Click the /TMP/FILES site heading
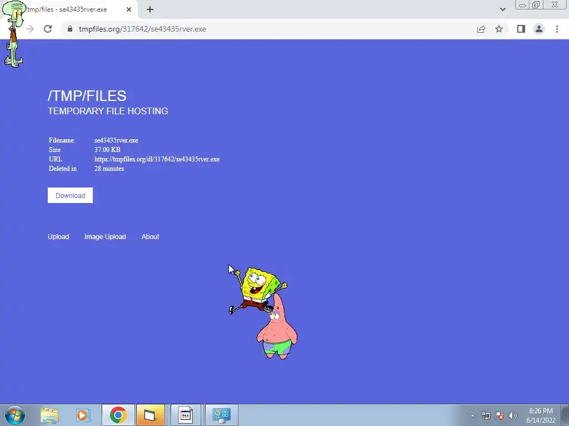 click(x=87, y=95)
